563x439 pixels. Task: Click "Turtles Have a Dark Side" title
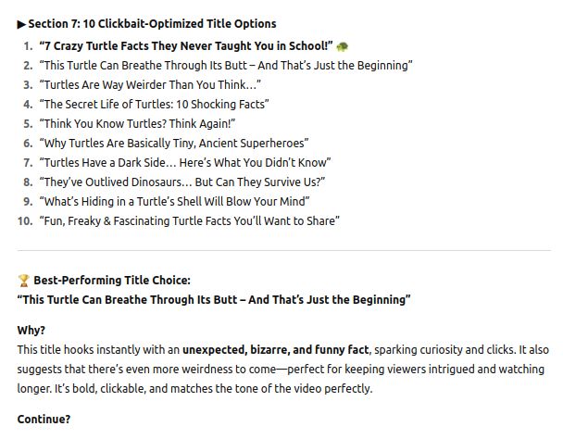click(x=184, y=162)
